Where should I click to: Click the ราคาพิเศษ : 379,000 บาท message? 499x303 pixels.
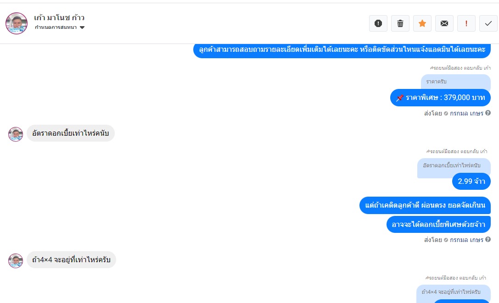click(x=440, y=98)
